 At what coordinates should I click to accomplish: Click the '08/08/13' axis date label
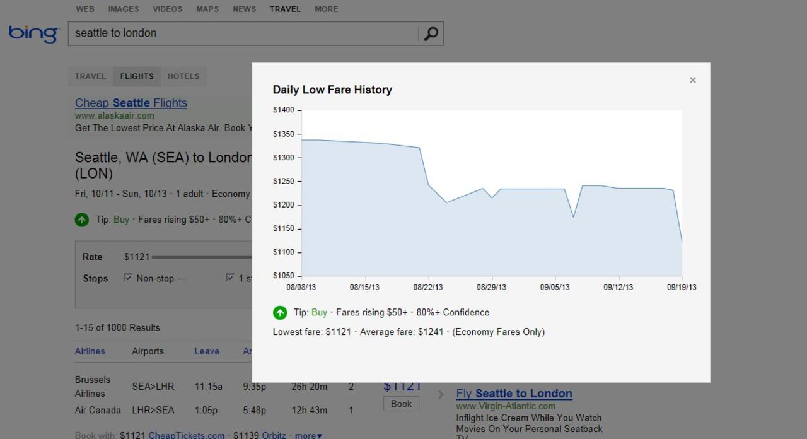click(301, 287)
